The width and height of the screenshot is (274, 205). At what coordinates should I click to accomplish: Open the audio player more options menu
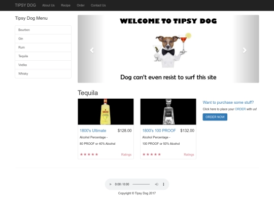click(163, 184)
